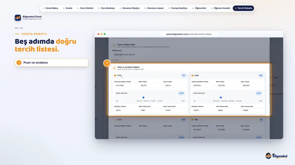This screenshot has width=295, height=165.
Task: Click the TYT badge in the Y-TYT card
Action: [x=183, y=75]
